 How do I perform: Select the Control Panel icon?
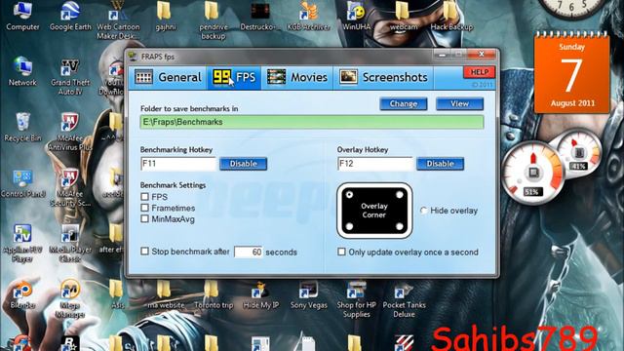coord(22,183)
